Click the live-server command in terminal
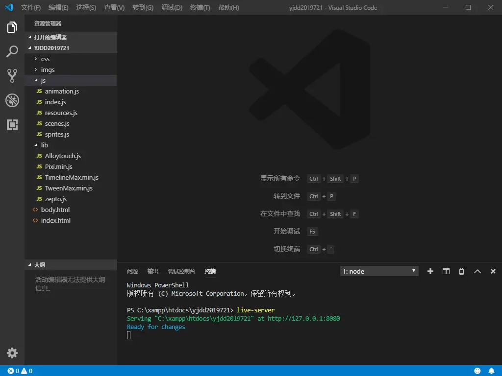Viewport: 502px width, 376px height. tap(255, 310)
